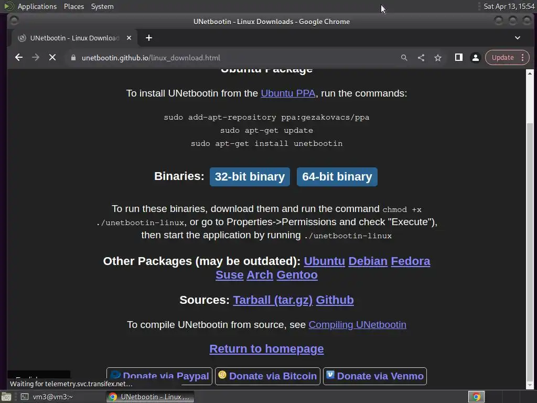Open the Gentoo package link
The width and height of the screenshot is (537, 403).
297,275
